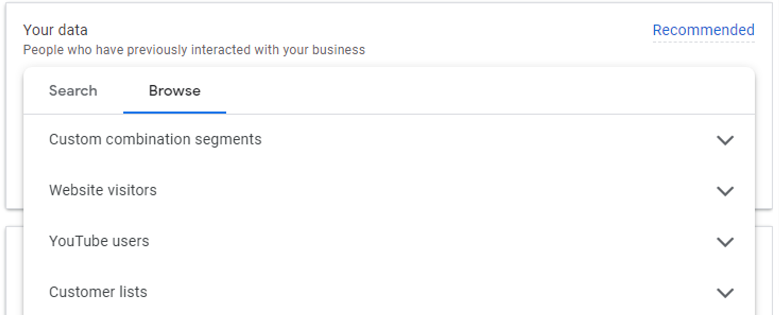
Task: Open the Recommended link
Action: pos(703,30)
